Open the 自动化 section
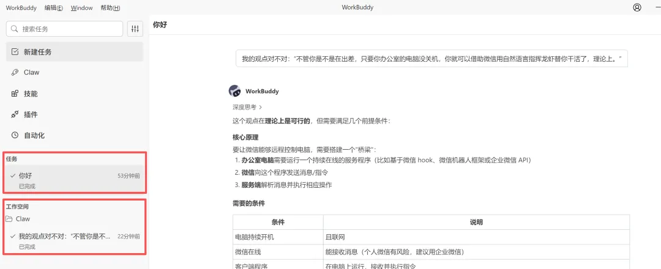Image resolution: width=661 pixels, height=269 pixels. coord(75,136)
